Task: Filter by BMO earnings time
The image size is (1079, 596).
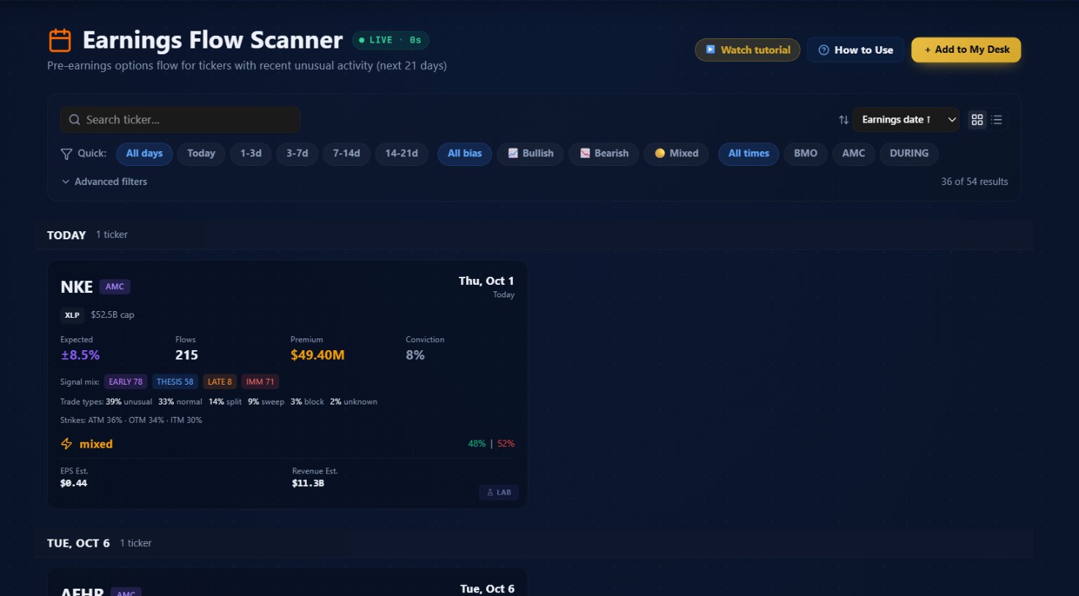Action: 805,153
